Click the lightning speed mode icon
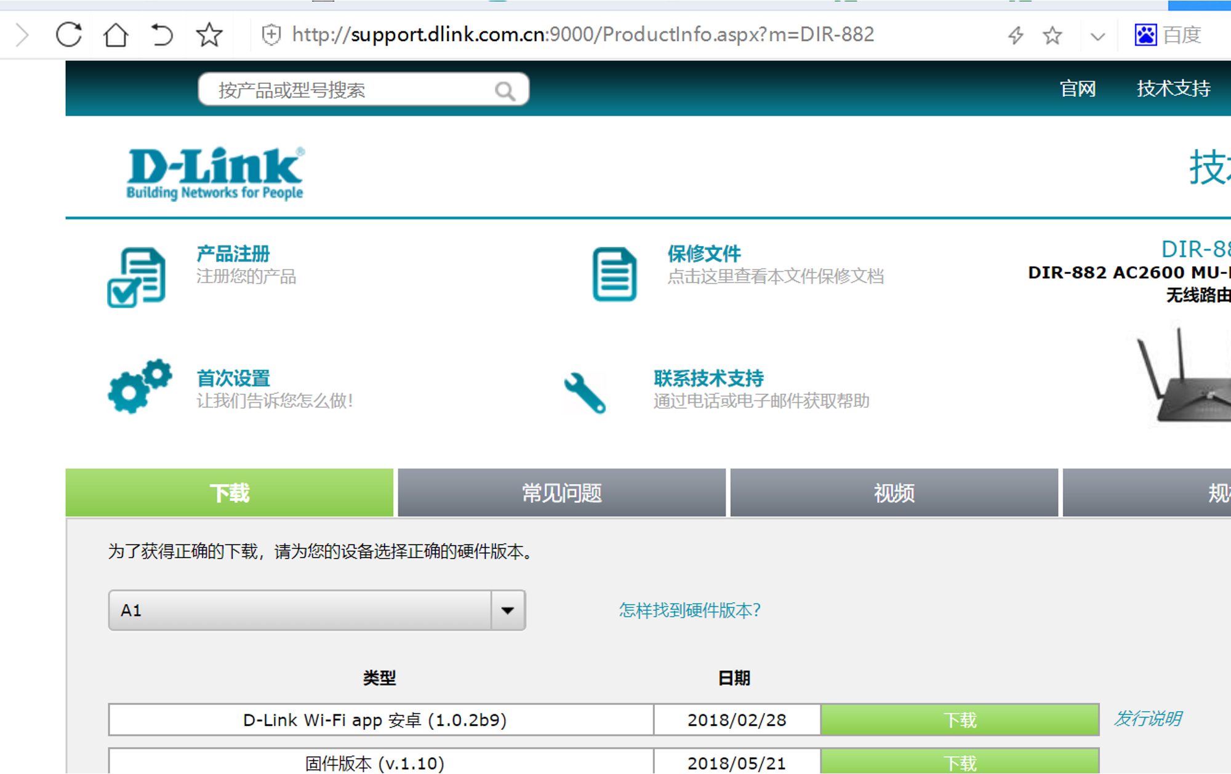 [1016, 35]
